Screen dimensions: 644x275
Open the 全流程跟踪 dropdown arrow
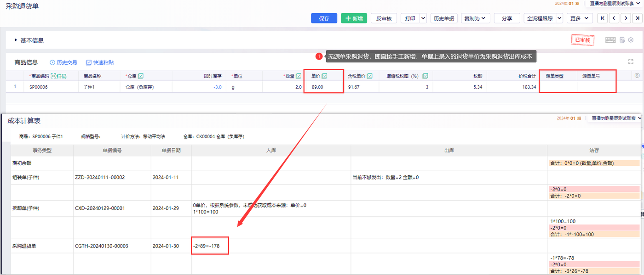[559, 18]
